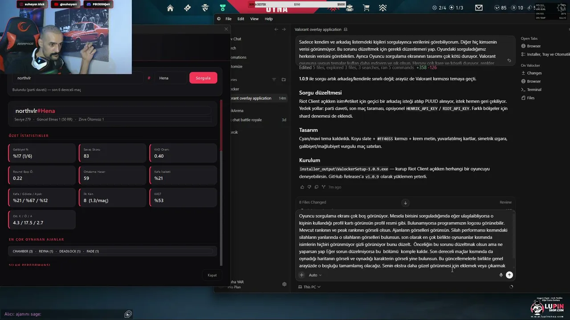
Task: Open the 8 Files Changed summary
Action: point(313,202)
